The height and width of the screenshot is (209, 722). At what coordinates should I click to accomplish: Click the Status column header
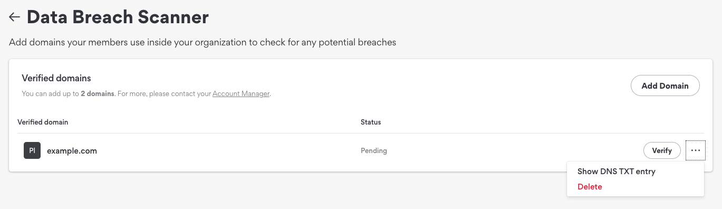coord(371,122)
